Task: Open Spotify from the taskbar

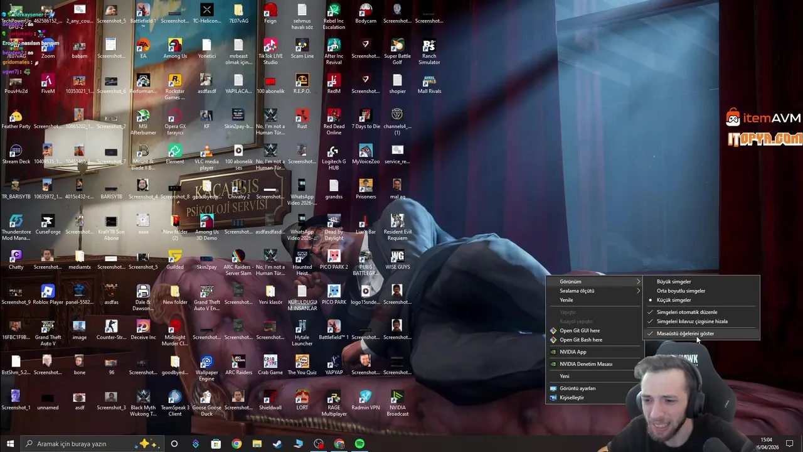Action: pyautogui.click(x=359, y=444)
